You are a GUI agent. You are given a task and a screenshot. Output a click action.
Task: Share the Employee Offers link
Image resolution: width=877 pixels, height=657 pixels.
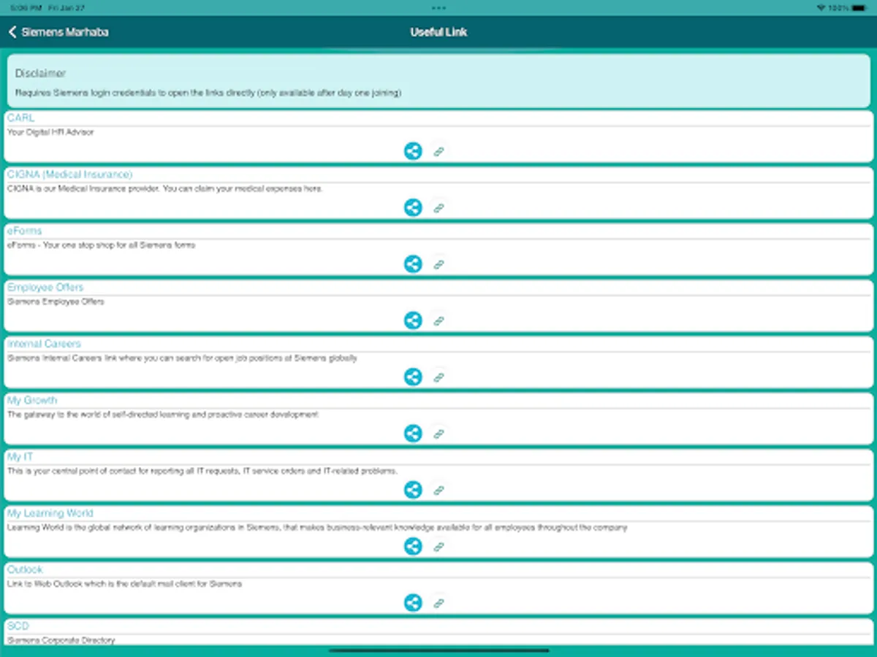pyautogui.click(x=413, y=320)
